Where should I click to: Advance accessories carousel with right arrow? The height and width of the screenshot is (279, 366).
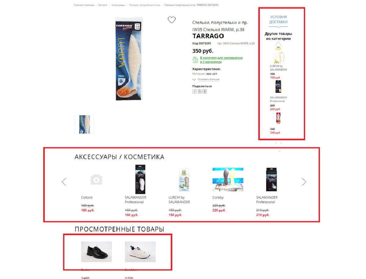point(304,182)
